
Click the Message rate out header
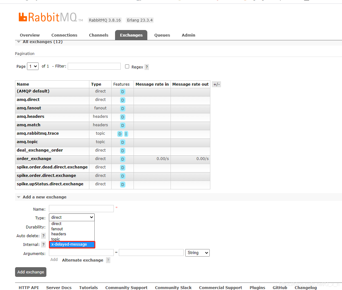190,84
